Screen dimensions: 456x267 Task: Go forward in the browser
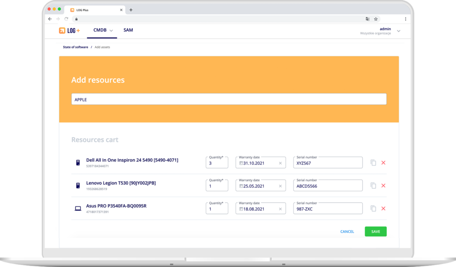click(x=58, y=19)
